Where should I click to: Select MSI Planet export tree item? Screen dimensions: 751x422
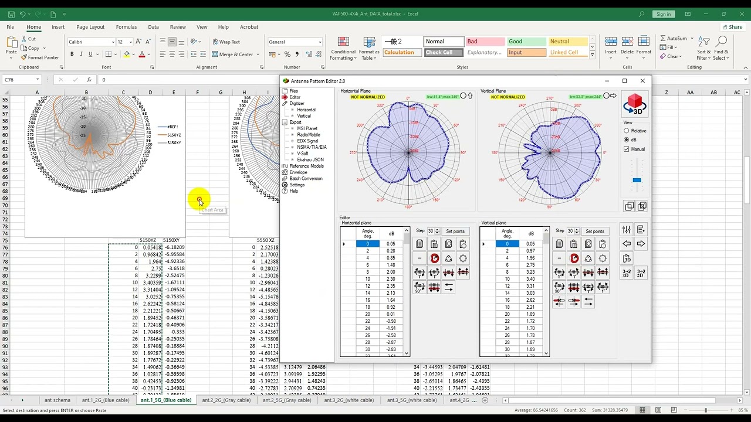click(x=307, y=128)
